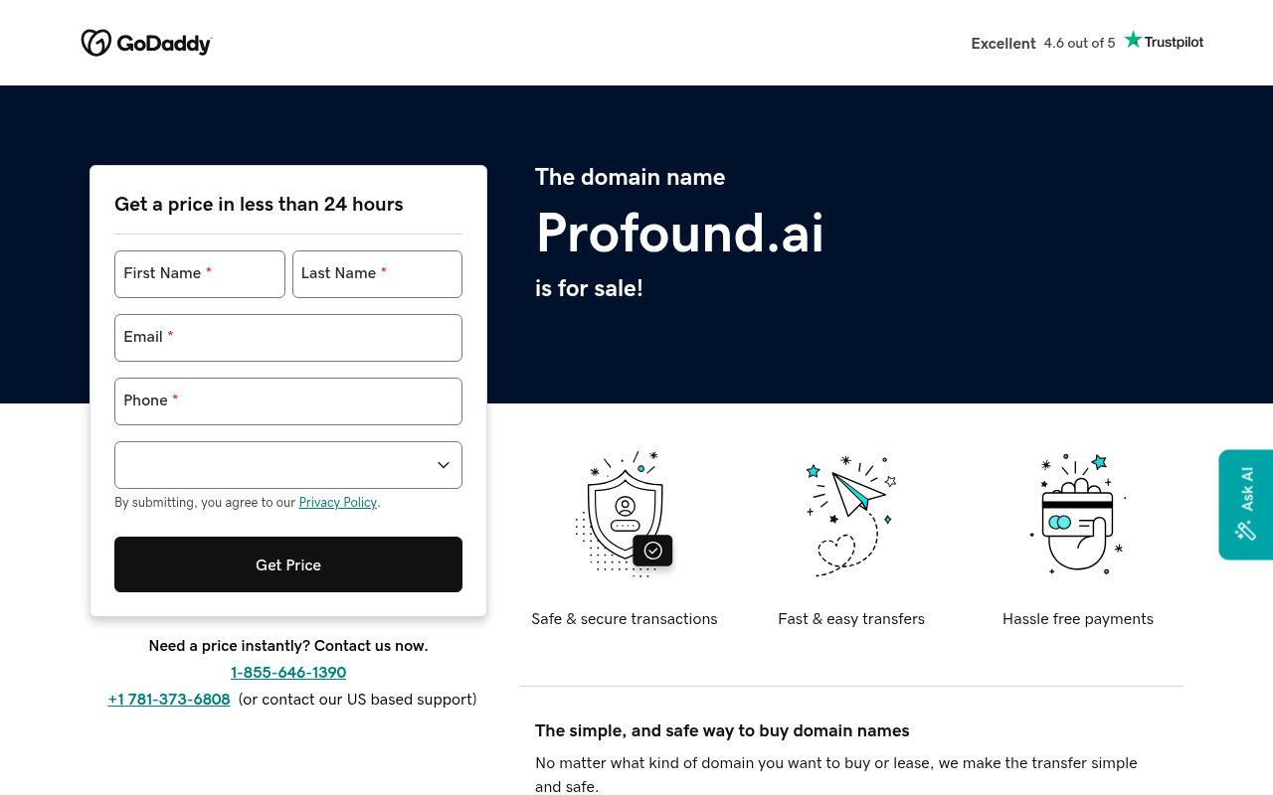Click the Excellent rating label
1273x795 pixels.
pyautogui.click(x=1002, y=42)
